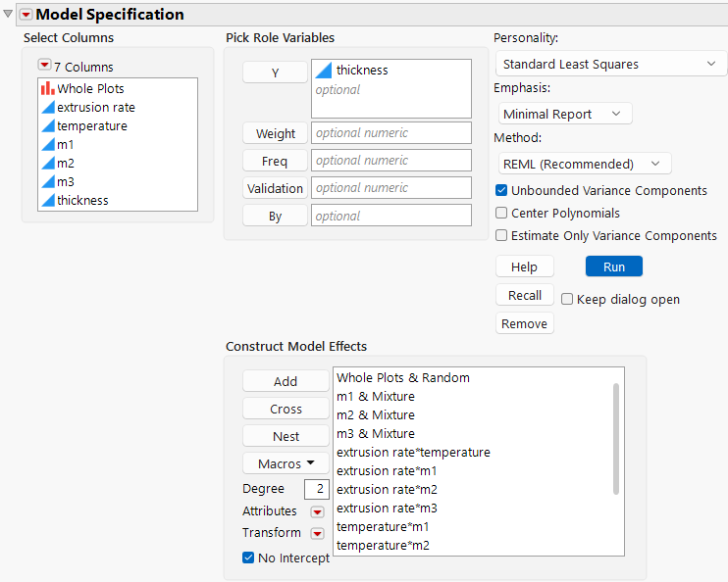Click the Model Specification red triangle menu
This screenshot has height=582, width=728.
[26, 14]
